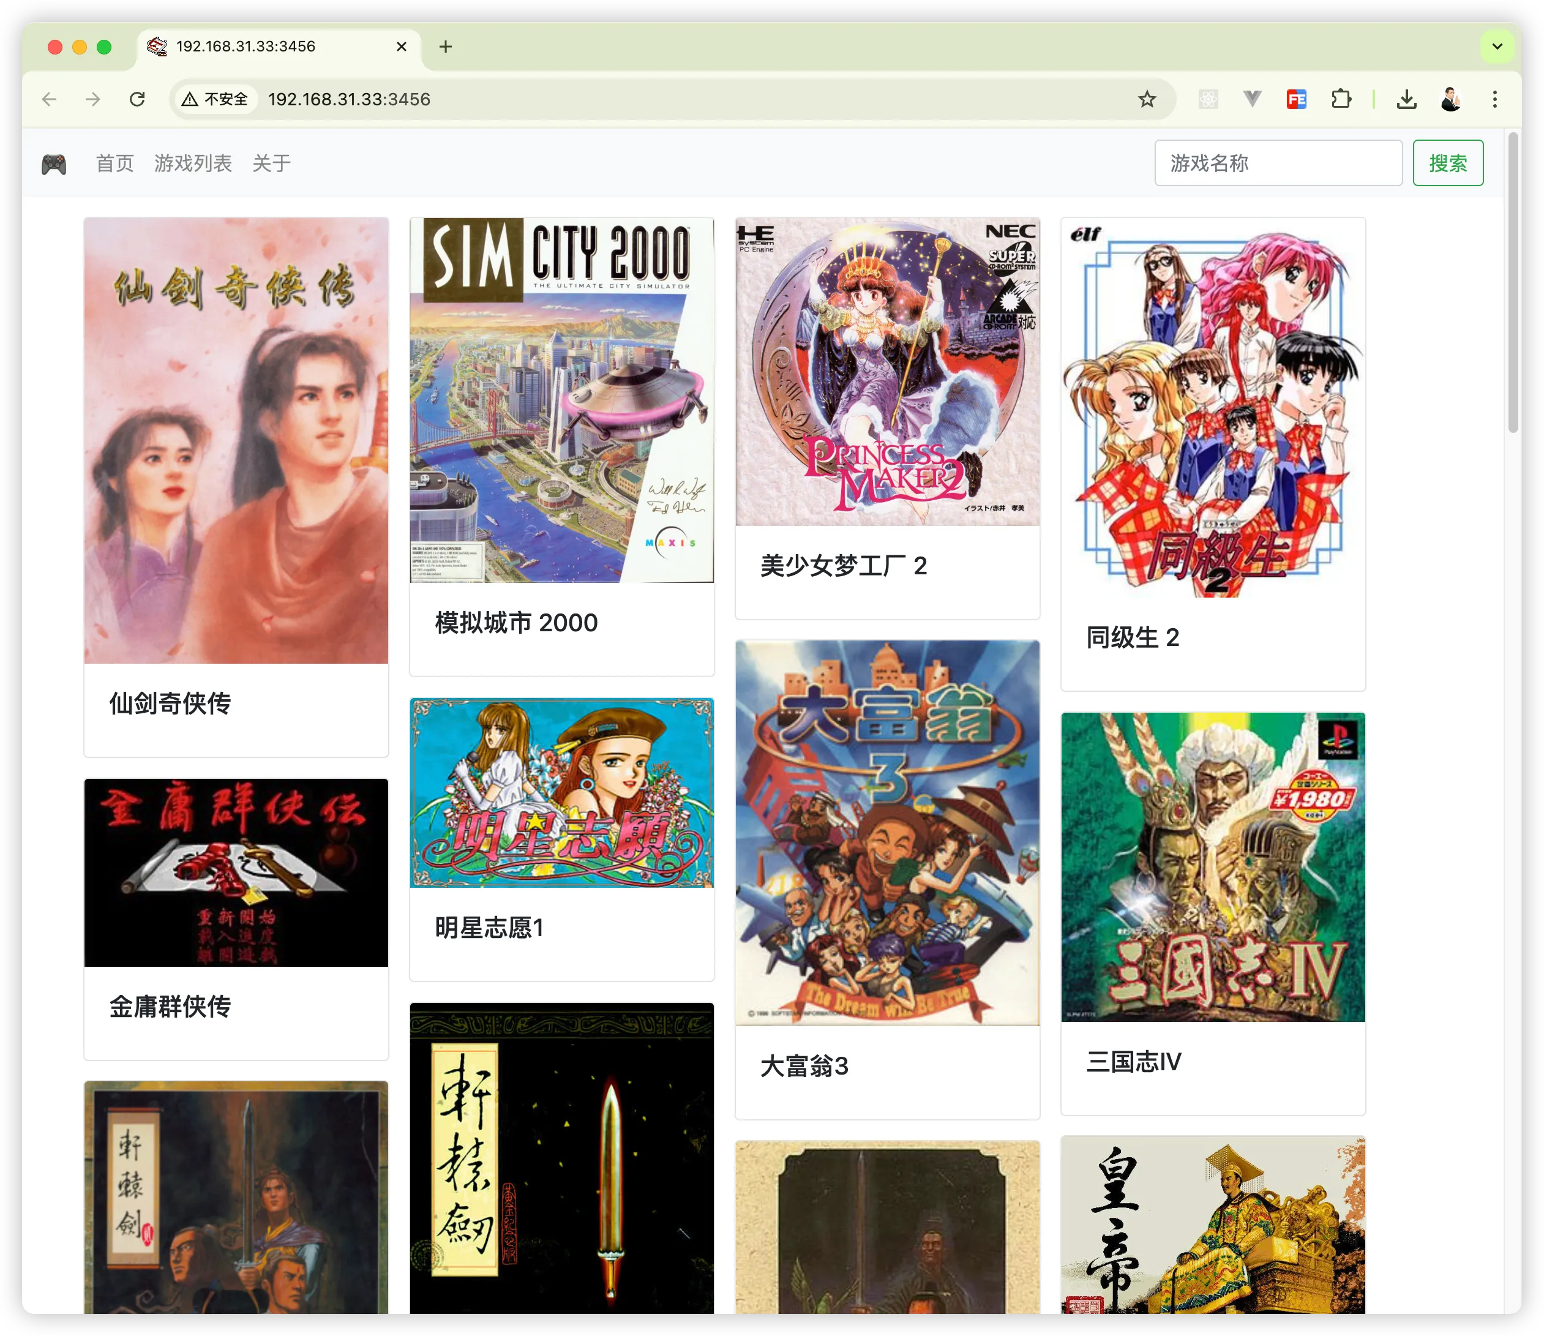Click the green 搜索 button
Viewport: 1544px width, 1336px height.
(1448, 163)
